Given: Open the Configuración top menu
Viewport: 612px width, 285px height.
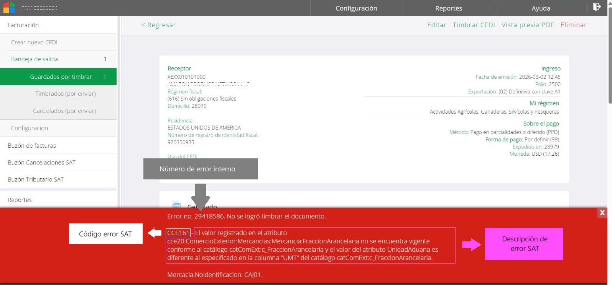Looking at the screenshot, I should tap(356, 8).
